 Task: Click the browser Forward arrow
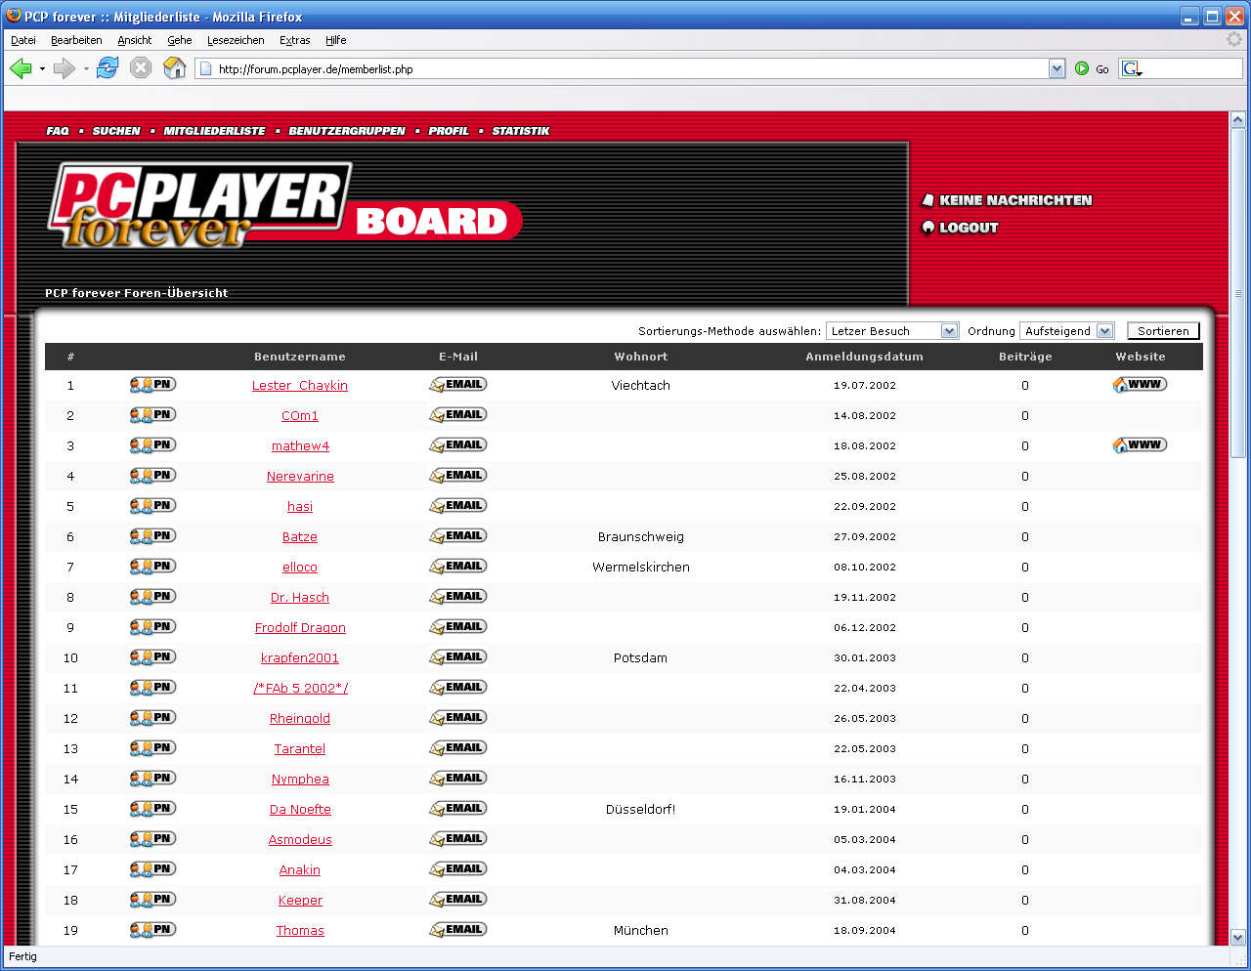pyautogui.click(x=65, y=68)
